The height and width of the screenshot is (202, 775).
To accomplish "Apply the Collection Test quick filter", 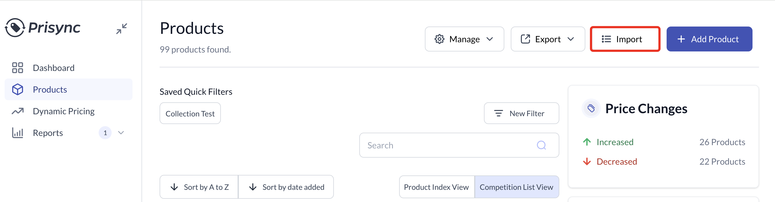I will (190, 113).
